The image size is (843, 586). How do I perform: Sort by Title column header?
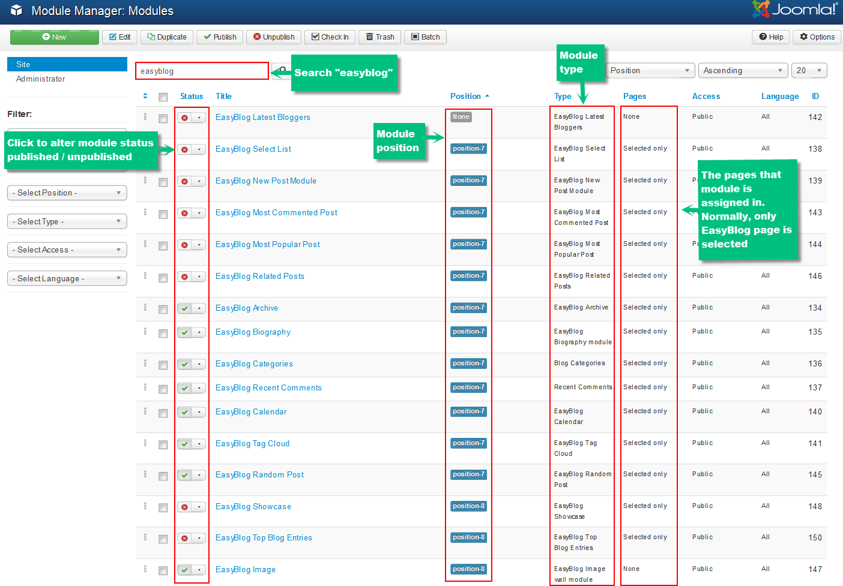[x=223, y=96]
